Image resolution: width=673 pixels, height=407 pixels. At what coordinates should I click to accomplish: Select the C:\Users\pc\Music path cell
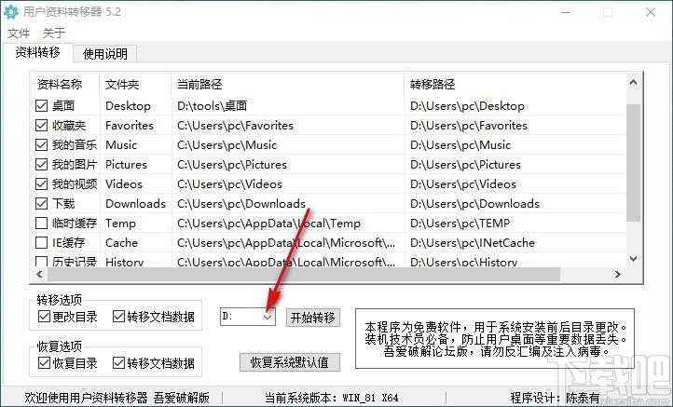(288, 144)
